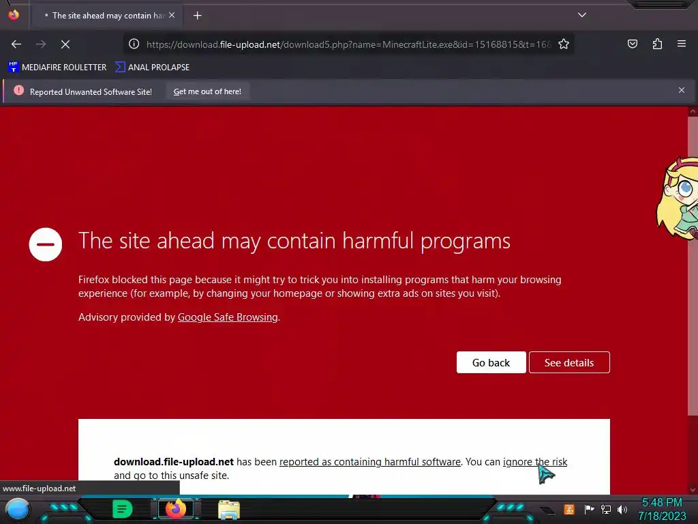Click the red exclamation warning icon
This screenshot has height=524, width=698.
[x=18, y=91]
